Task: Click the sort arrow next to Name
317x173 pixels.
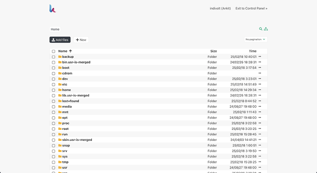Action: [70, 51]
